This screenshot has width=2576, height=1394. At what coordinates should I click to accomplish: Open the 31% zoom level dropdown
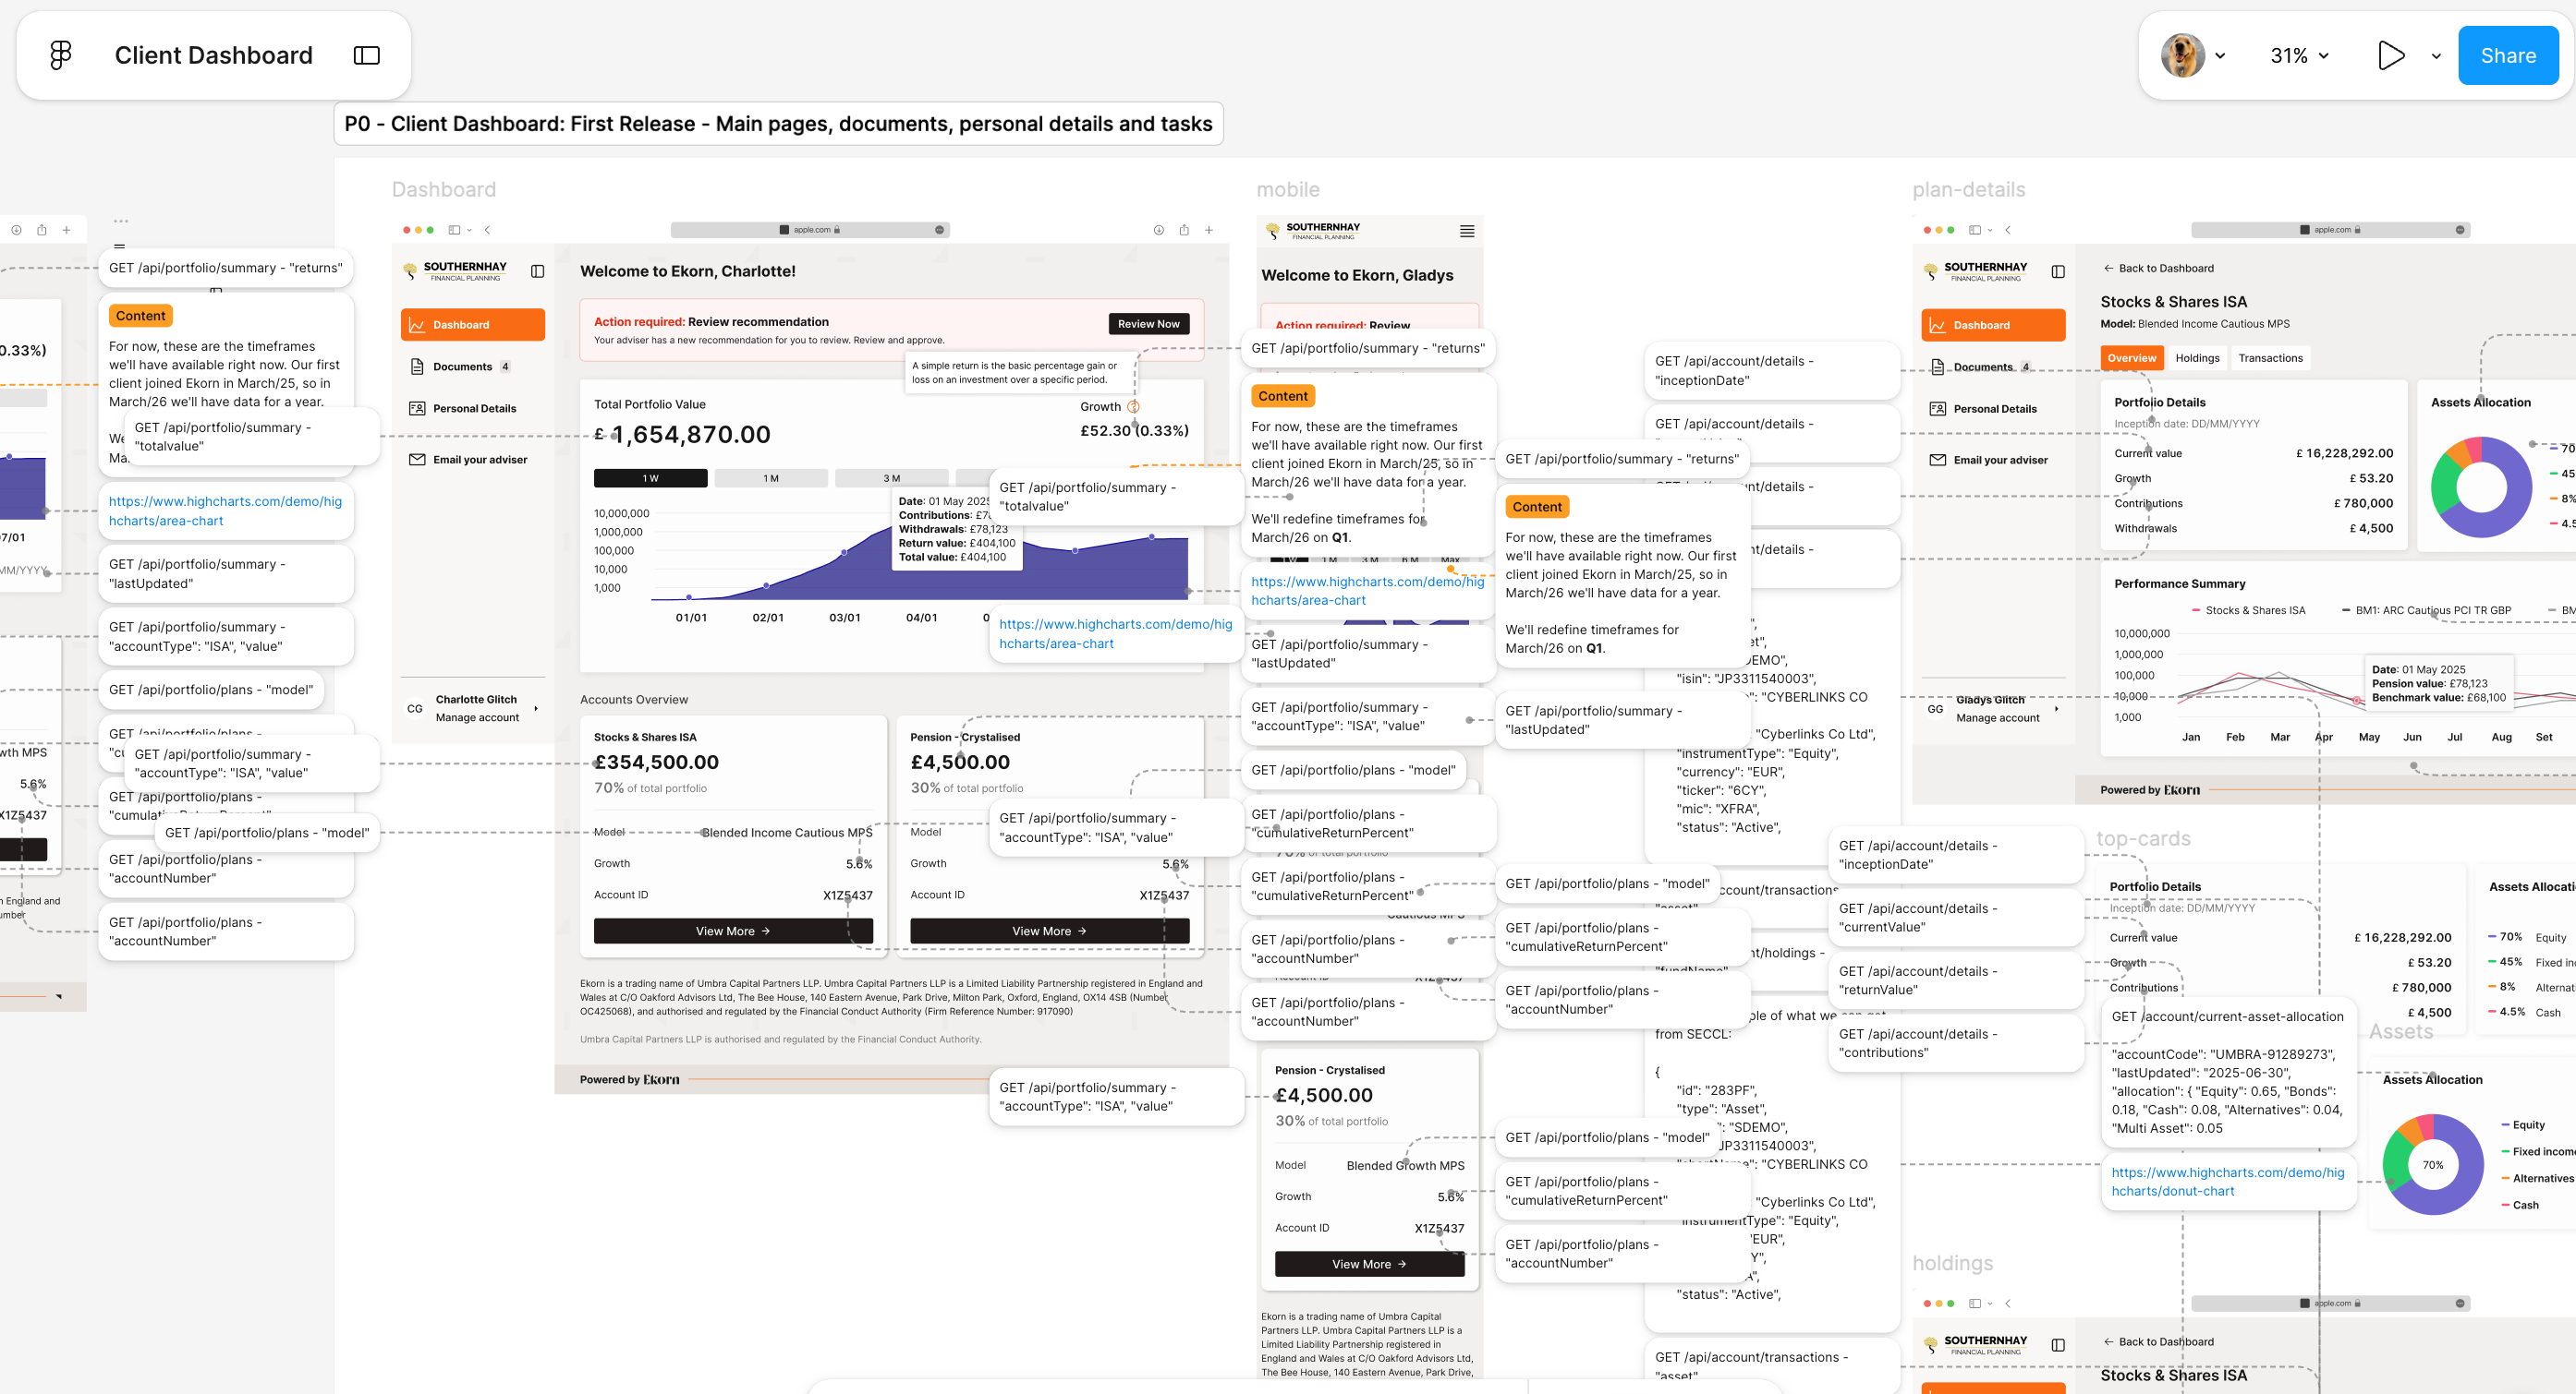pos(2299,56)
